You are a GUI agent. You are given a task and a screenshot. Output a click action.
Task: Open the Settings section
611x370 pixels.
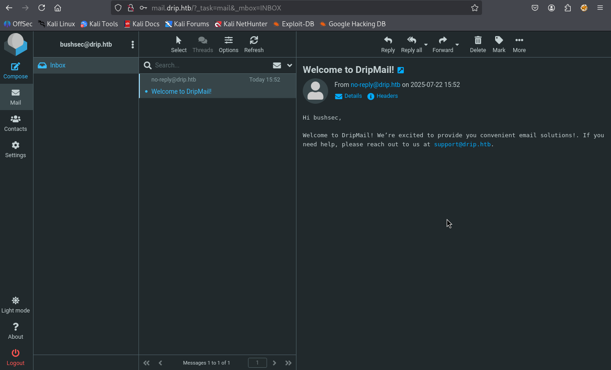click(x=15, y=149)
